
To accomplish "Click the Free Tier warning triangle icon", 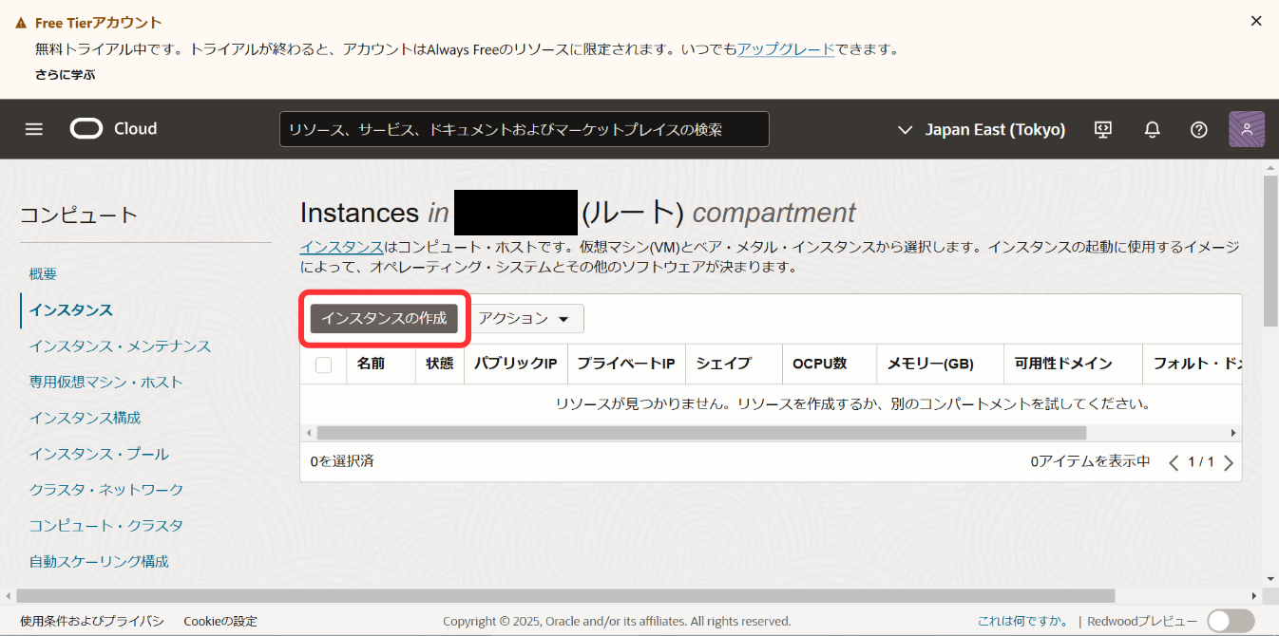I will 21,23.
